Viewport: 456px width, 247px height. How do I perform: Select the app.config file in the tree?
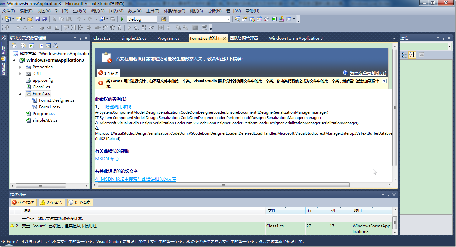[43, 80]
